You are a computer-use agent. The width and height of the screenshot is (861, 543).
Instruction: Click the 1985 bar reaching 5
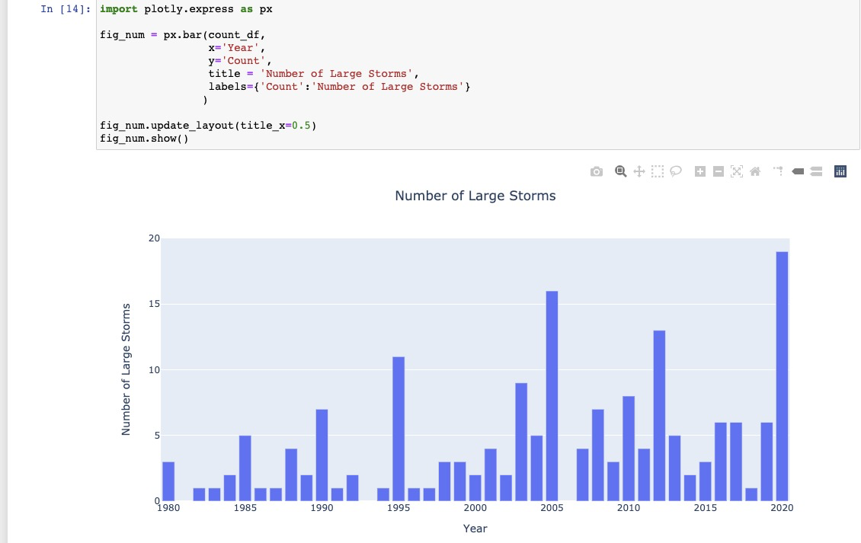(245, 468)
